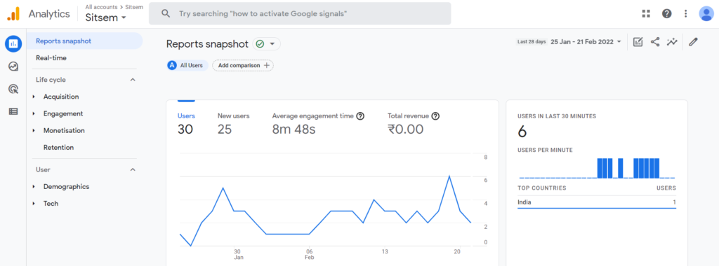719x266 pixels.
Task: Click the Add comparison button
Action: (242, 65)
